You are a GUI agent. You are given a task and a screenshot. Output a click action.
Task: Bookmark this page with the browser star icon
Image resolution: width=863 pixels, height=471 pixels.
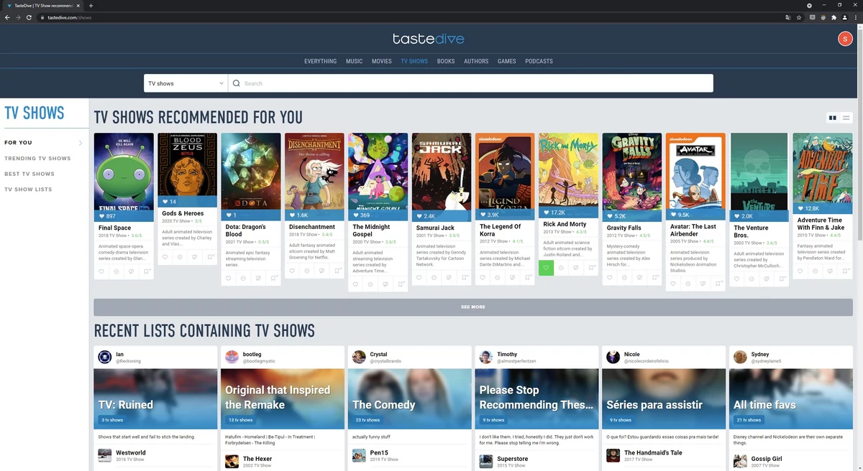[x=799, y=17]
